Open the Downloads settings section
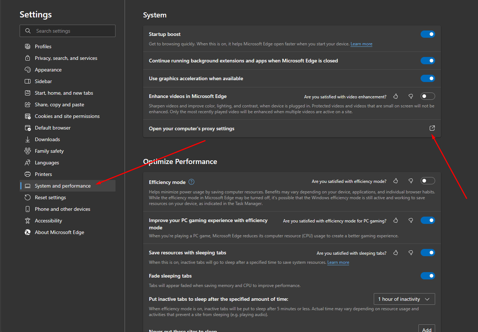478x332 pixels. point(68,139)
